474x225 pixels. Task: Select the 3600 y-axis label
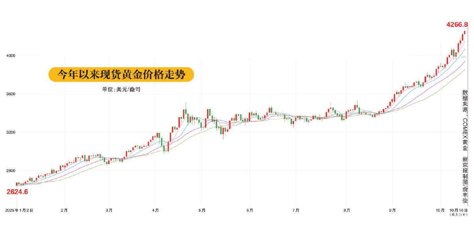(10, 94)
